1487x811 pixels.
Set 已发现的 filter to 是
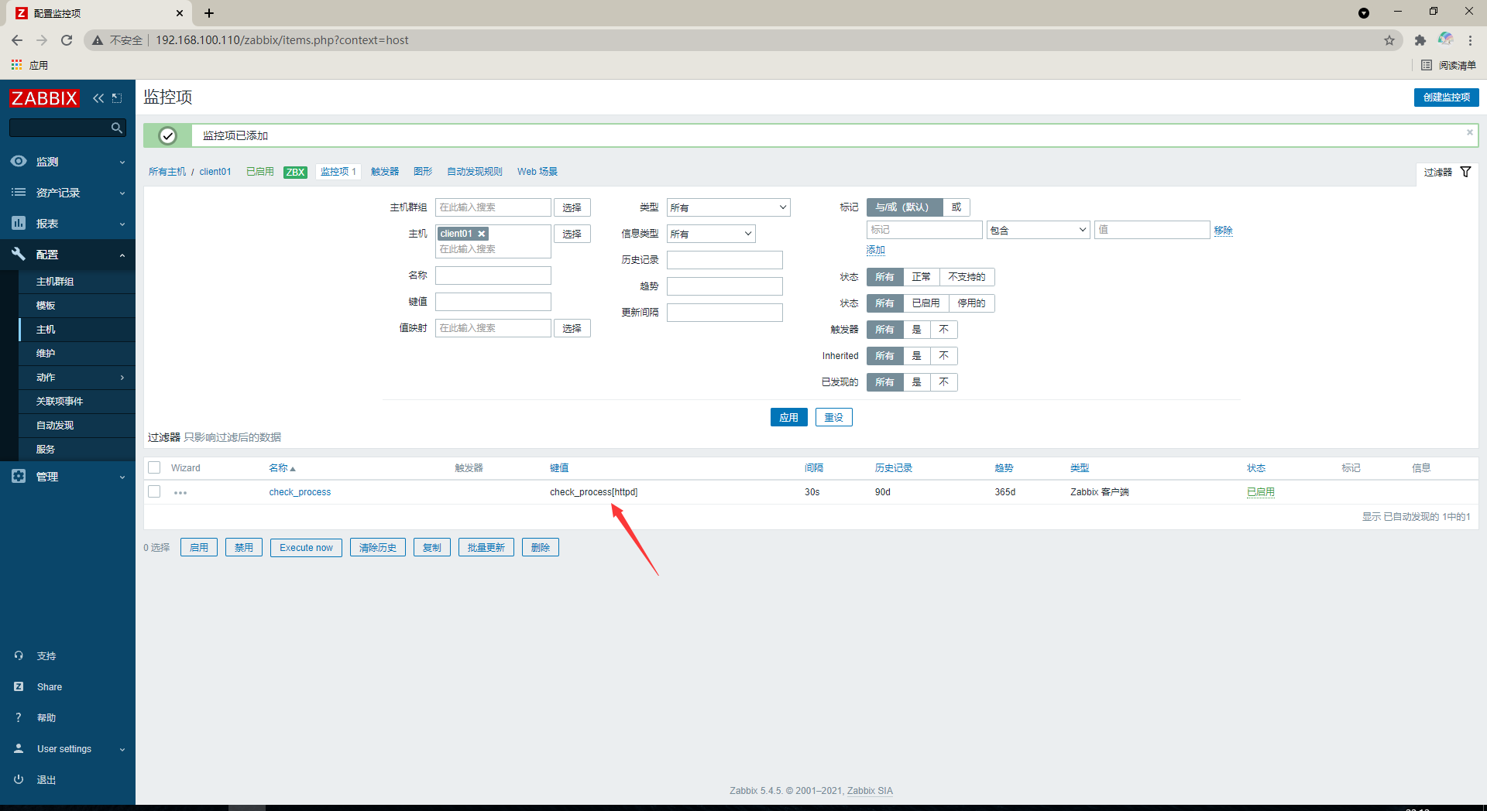click(x=916, y=382)
